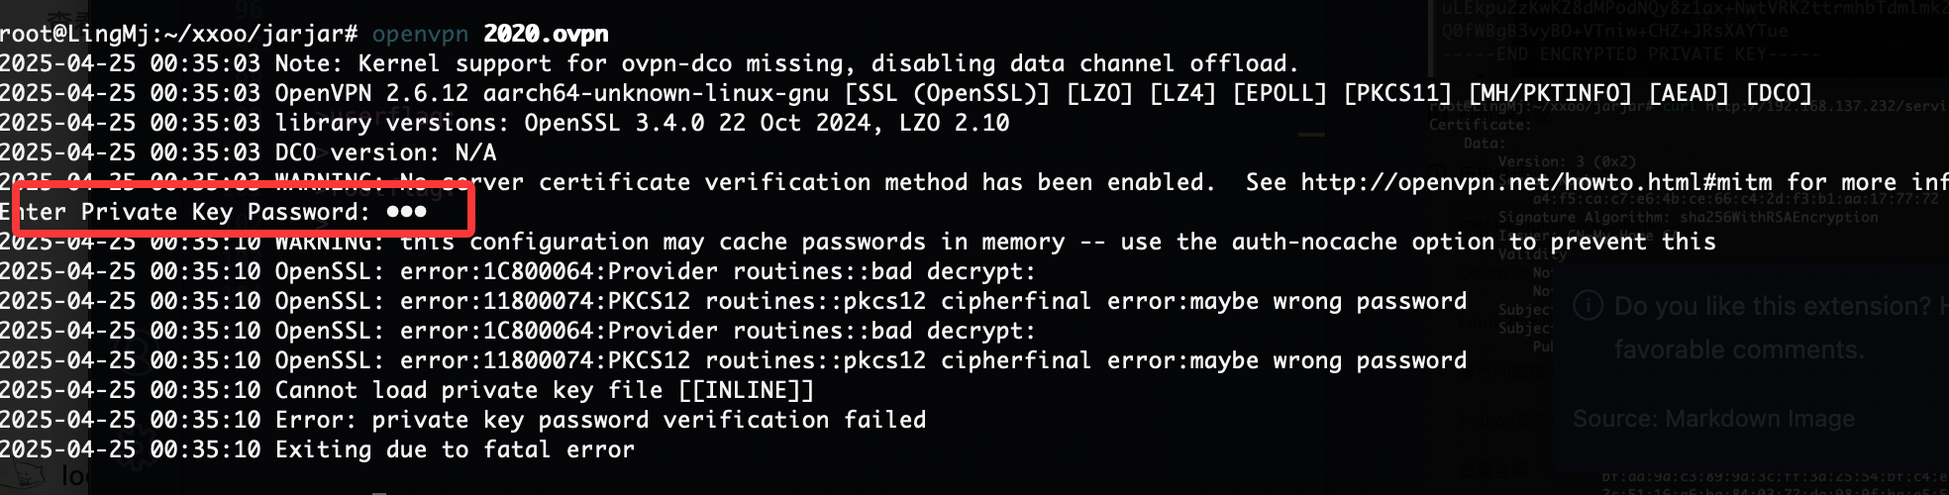Click the masked password dots
Screen dimensions: 1949x495
(406, 212)
